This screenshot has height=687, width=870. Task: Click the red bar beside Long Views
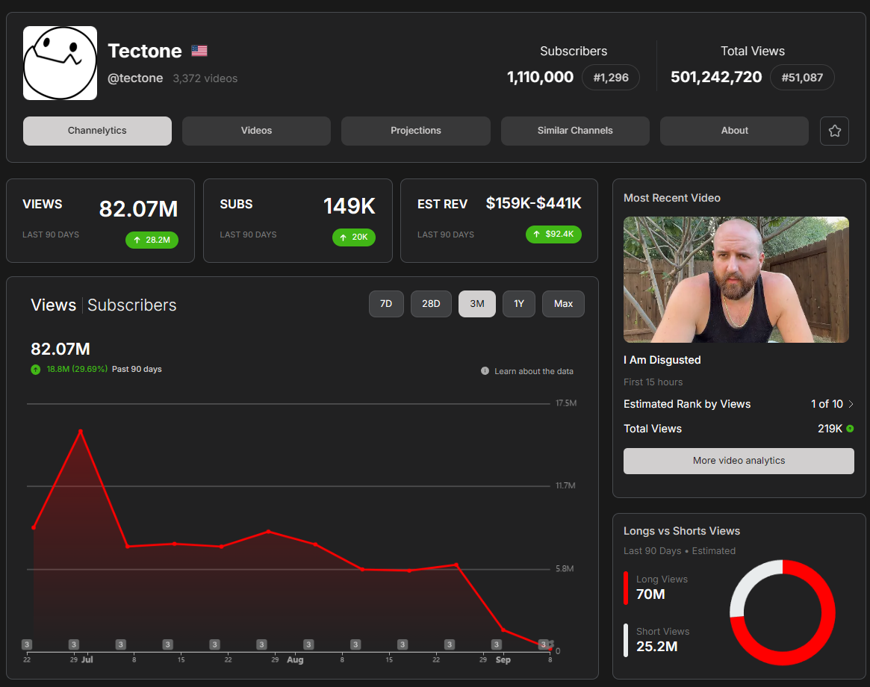click(x=626, y=588)
